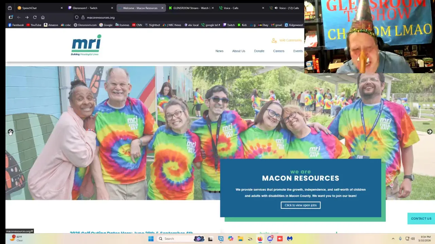Screen dimensions: 435x244
Task: Show the previous slide in carousel
Action: click(11, 132)
